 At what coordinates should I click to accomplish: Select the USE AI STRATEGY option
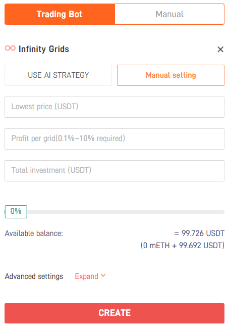click(59, 75)
